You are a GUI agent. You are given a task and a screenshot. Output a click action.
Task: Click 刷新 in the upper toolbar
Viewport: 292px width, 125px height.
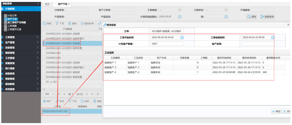coord(47,23)
